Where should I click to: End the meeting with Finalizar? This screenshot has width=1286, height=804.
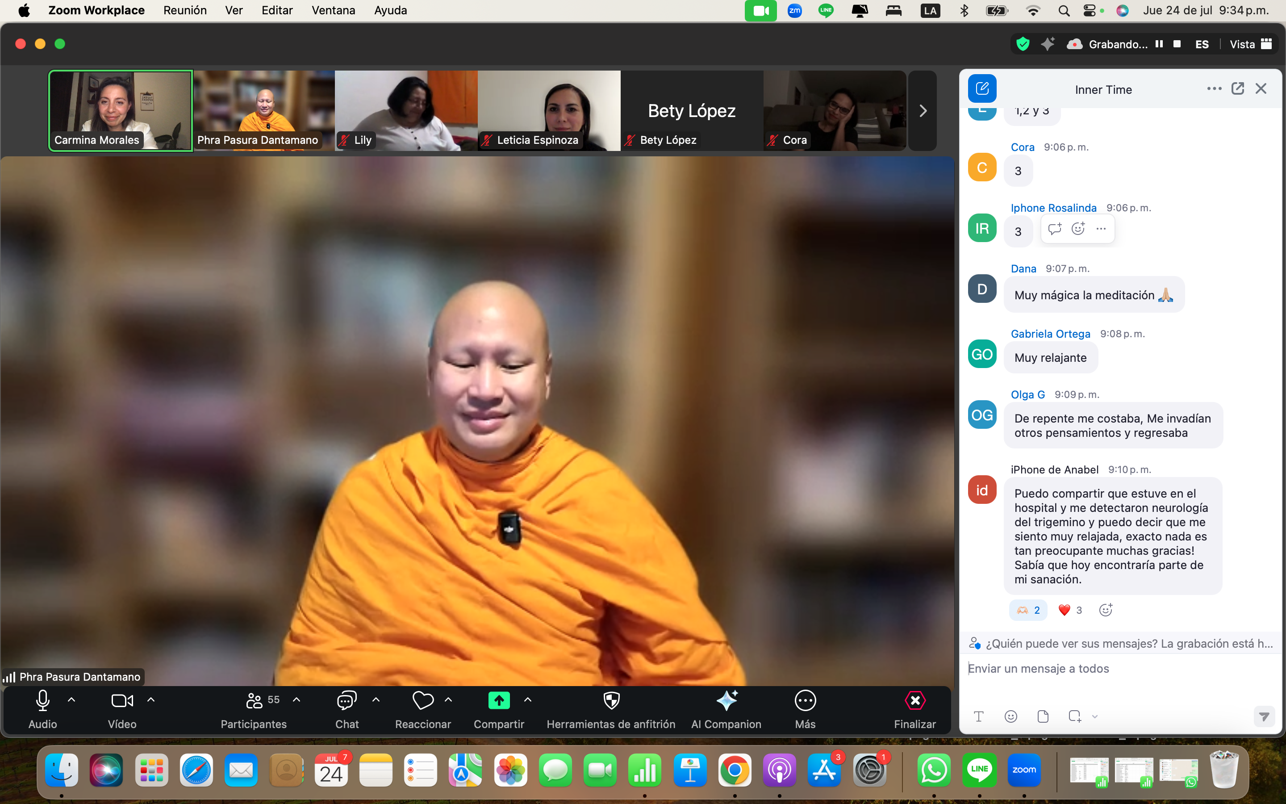coord(915,709)
